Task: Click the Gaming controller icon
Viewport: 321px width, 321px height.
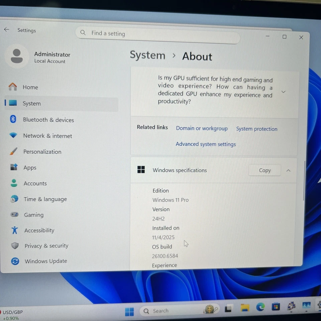Action: pyautogui.click(x=14, y=214)
